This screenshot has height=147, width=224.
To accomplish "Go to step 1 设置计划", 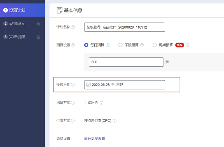I will [x=17, y=10].
